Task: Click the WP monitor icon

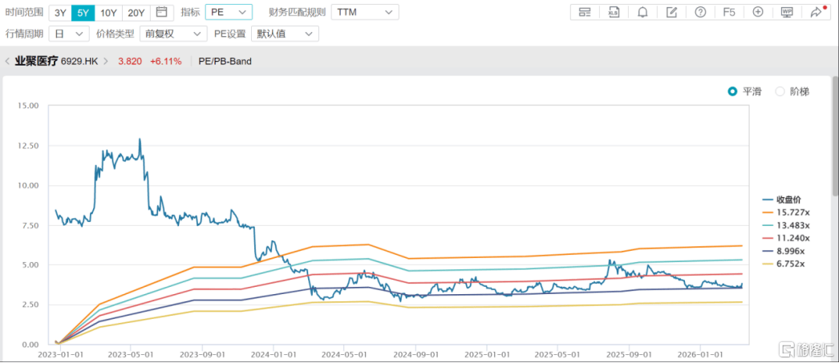Action: click(787, 12)
